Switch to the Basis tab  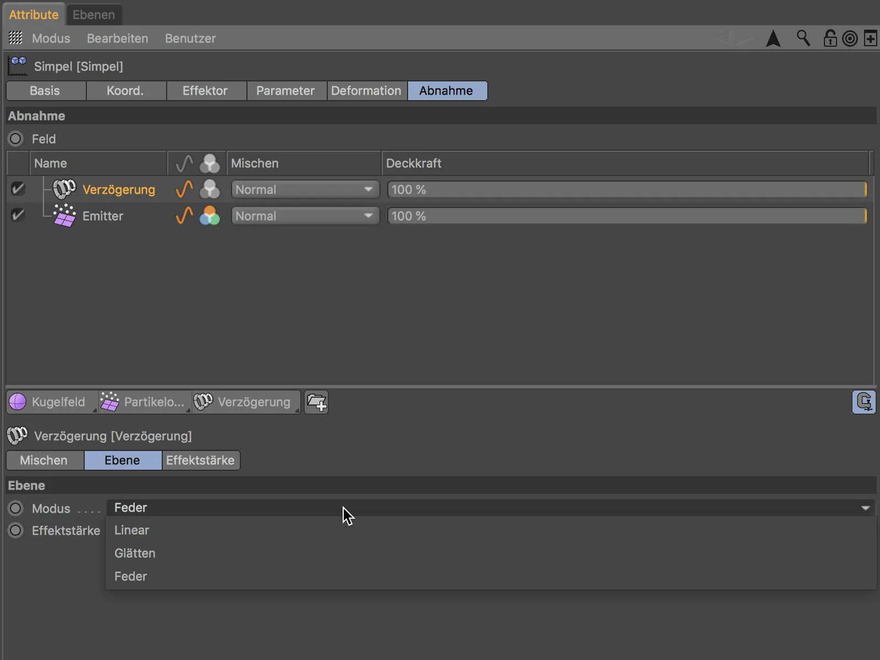[x=45, y=91]
